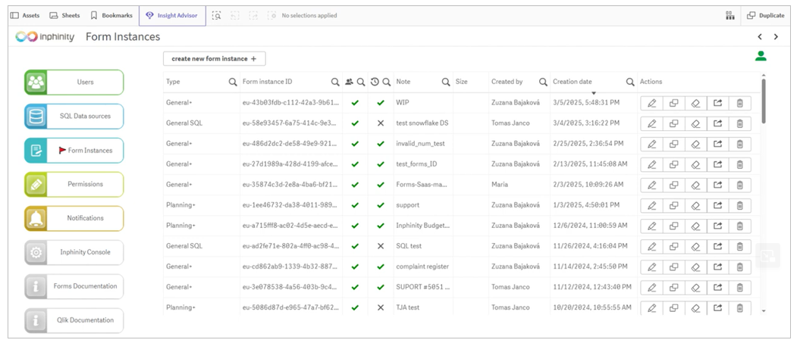The height and width of the screenshot is (343, 800).
Task: Open the Sheets menu
Action: 64,16
